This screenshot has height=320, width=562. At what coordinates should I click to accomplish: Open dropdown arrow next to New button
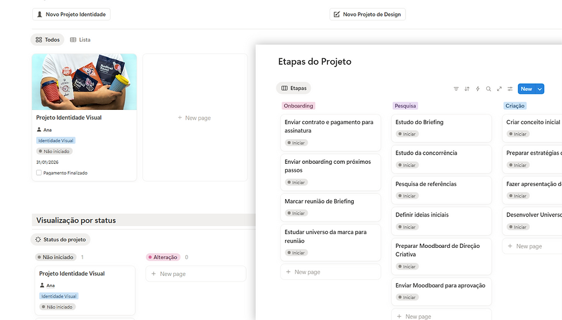(540, 89)
